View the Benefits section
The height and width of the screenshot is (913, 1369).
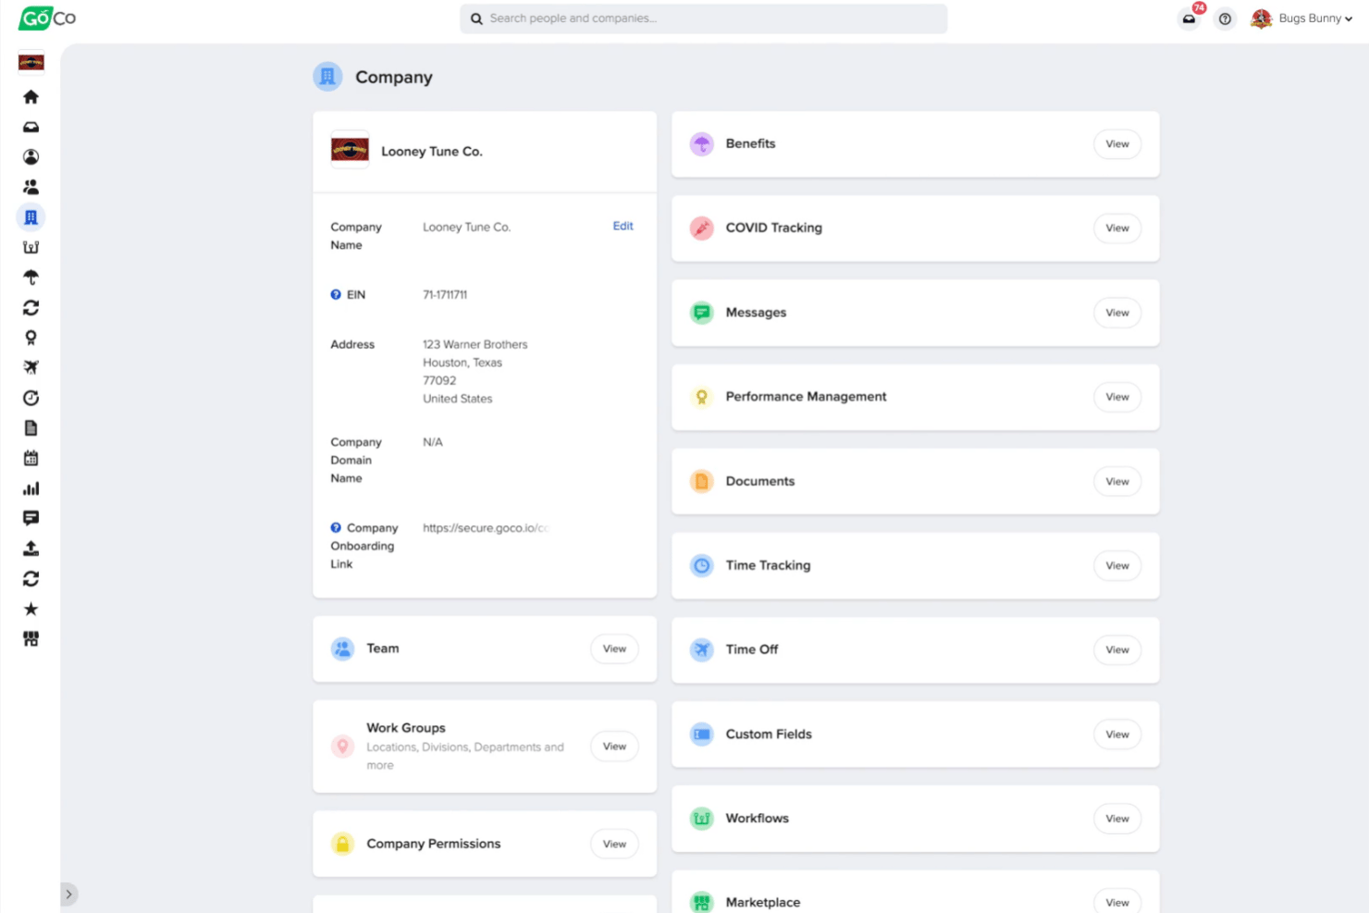point(1117,144)
